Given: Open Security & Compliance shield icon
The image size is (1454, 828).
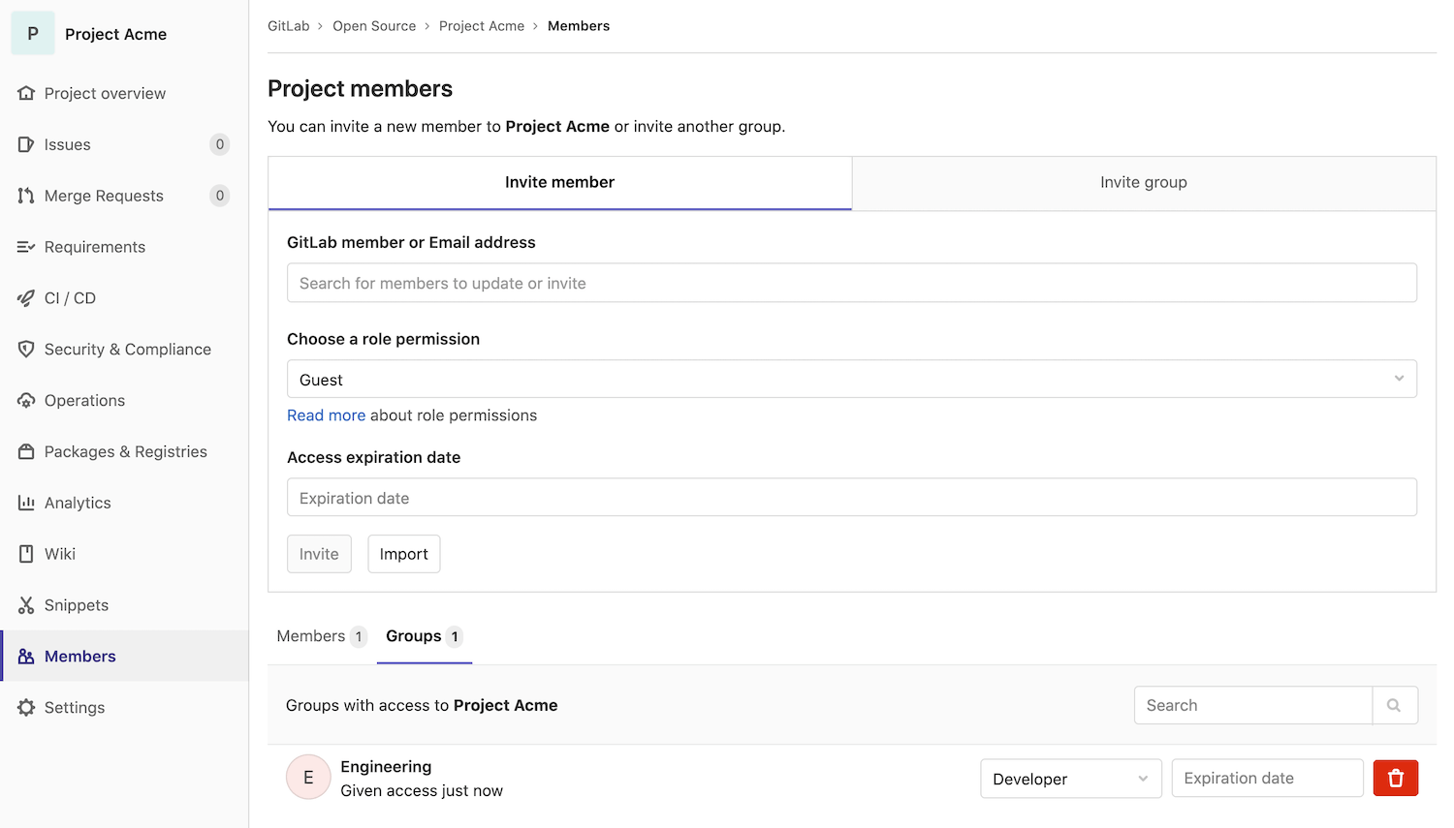Looking at the screenshot, I should tap(26, 350).
